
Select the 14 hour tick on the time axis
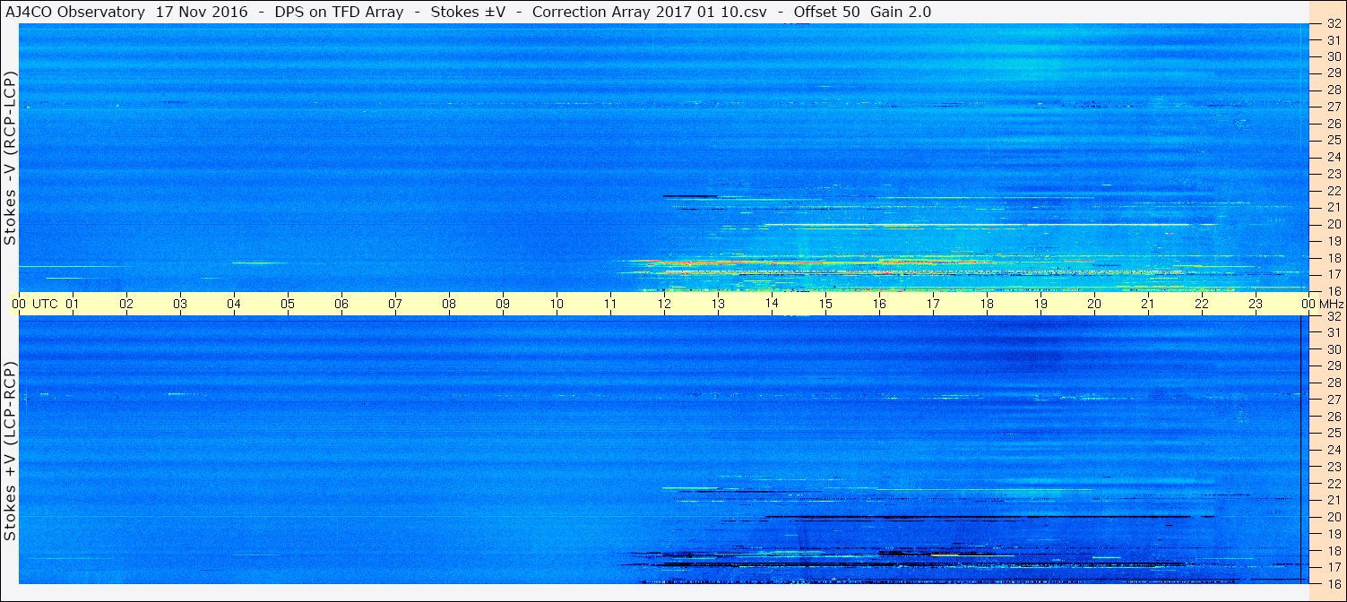pyautogui.click(x=772, y=304)
